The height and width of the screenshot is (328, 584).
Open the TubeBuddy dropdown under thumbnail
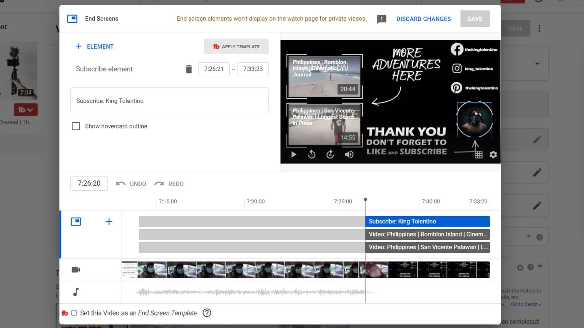pos(26,110)
